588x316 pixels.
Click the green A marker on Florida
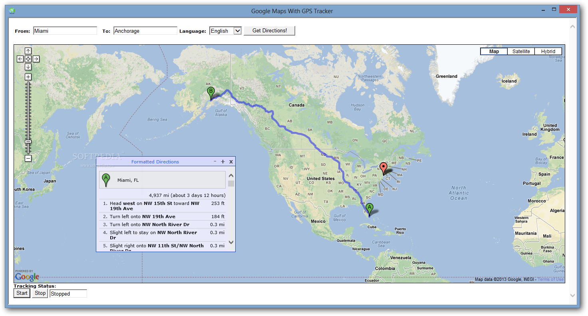pos(369,210)
